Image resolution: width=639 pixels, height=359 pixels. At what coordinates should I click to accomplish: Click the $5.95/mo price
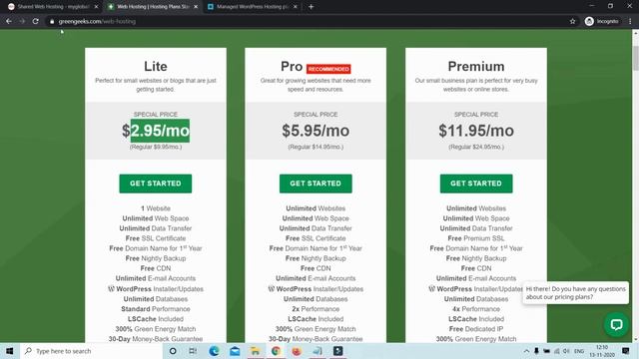pos(316,131)
